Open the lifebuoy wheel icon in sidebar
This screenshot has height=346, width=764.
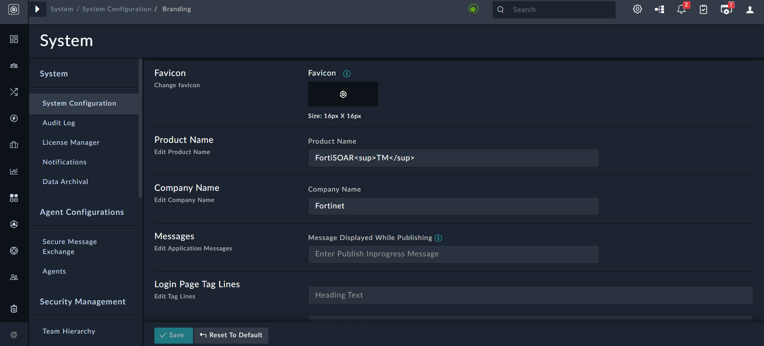[x=14, y=251]
